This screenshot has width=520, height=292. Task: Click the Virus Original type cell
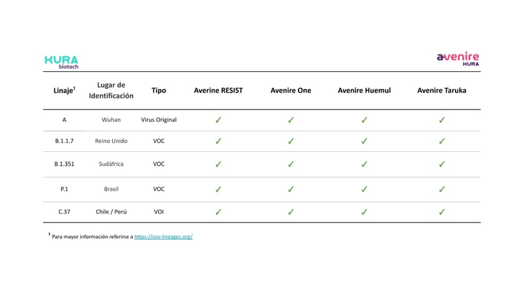tap(158, 119)
